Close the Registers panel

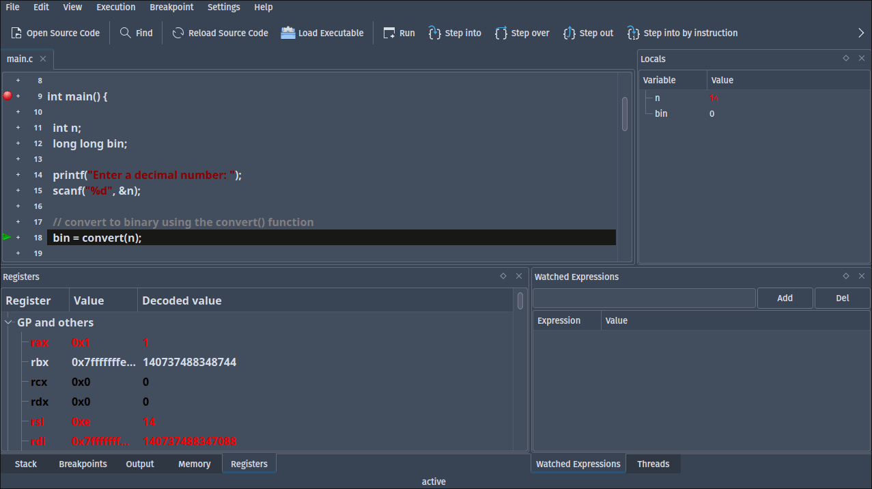click(519, 276)
